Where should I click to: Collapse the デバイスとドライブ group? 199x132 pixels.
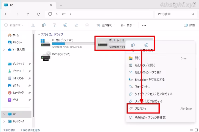pos(39,35)
